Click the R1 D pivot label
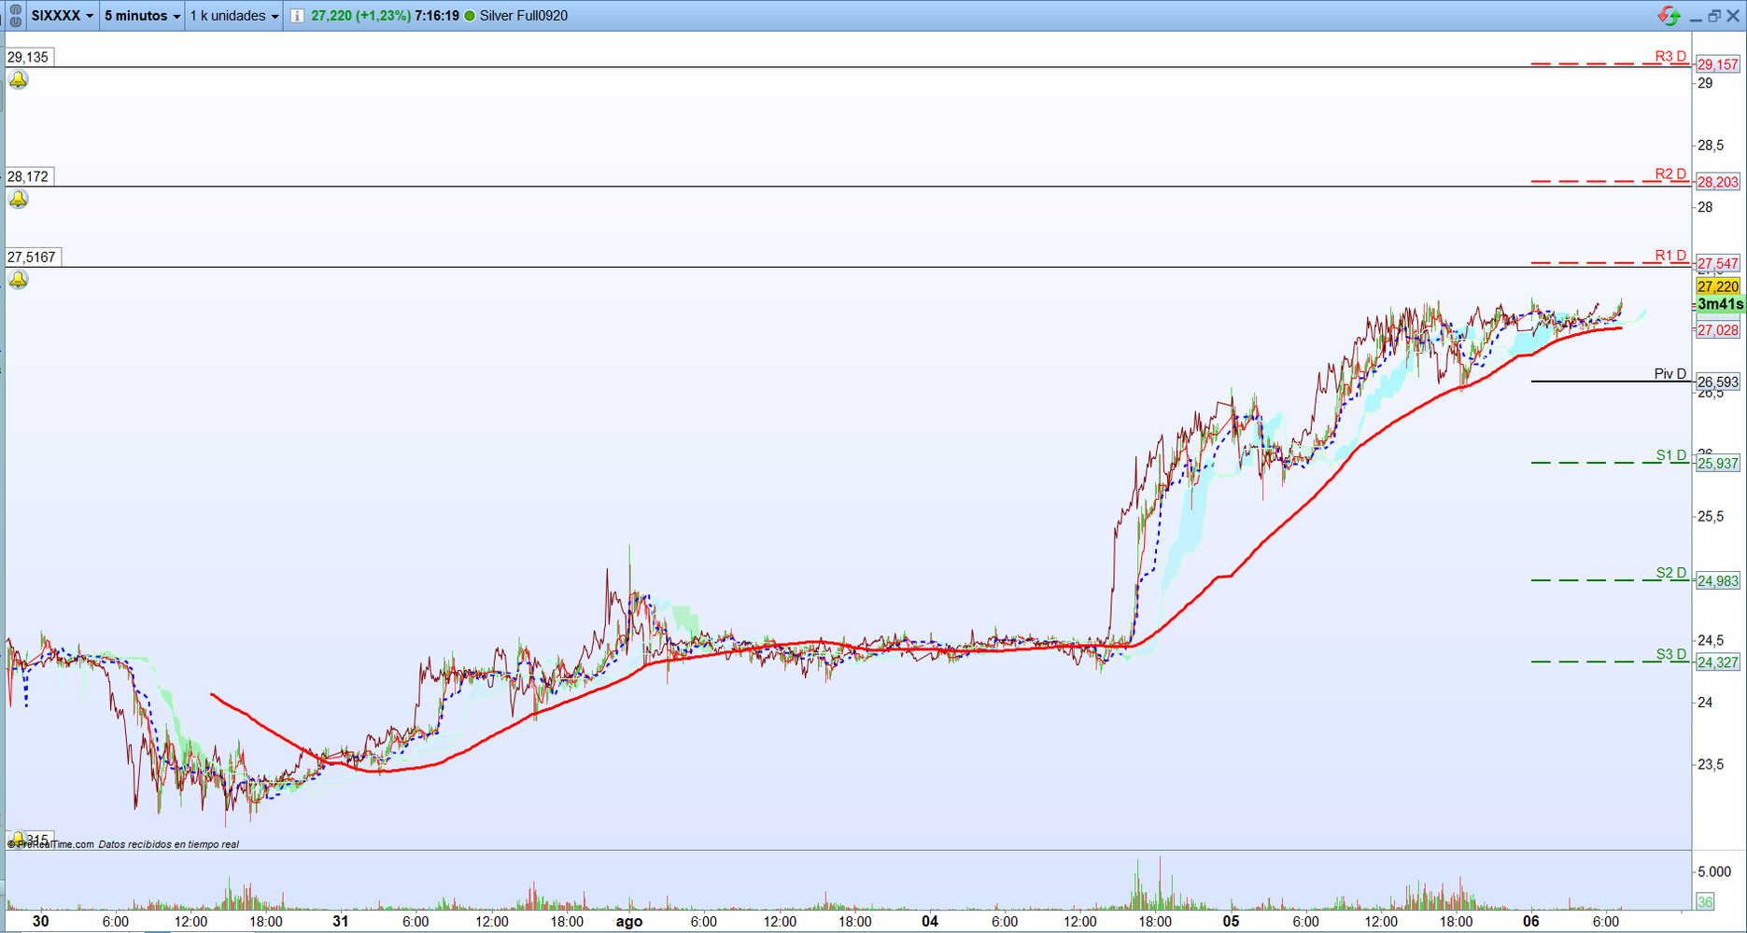 click(x=1670, y=256)
